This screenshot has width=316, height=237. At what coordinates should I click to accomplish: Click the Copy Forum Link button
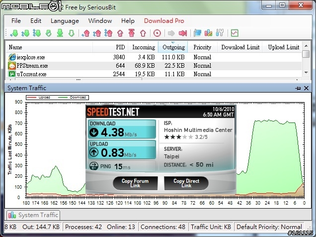135,183
